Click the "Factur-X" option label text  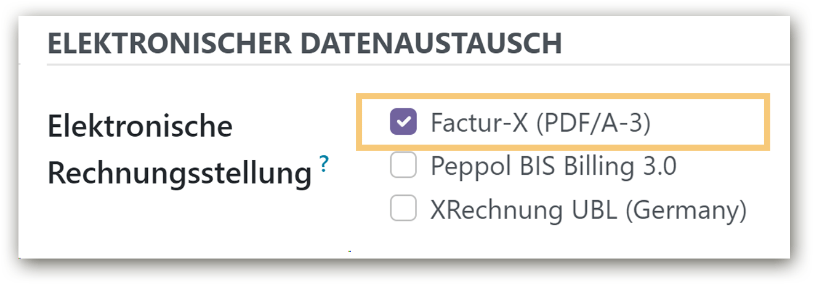[478, 122]
